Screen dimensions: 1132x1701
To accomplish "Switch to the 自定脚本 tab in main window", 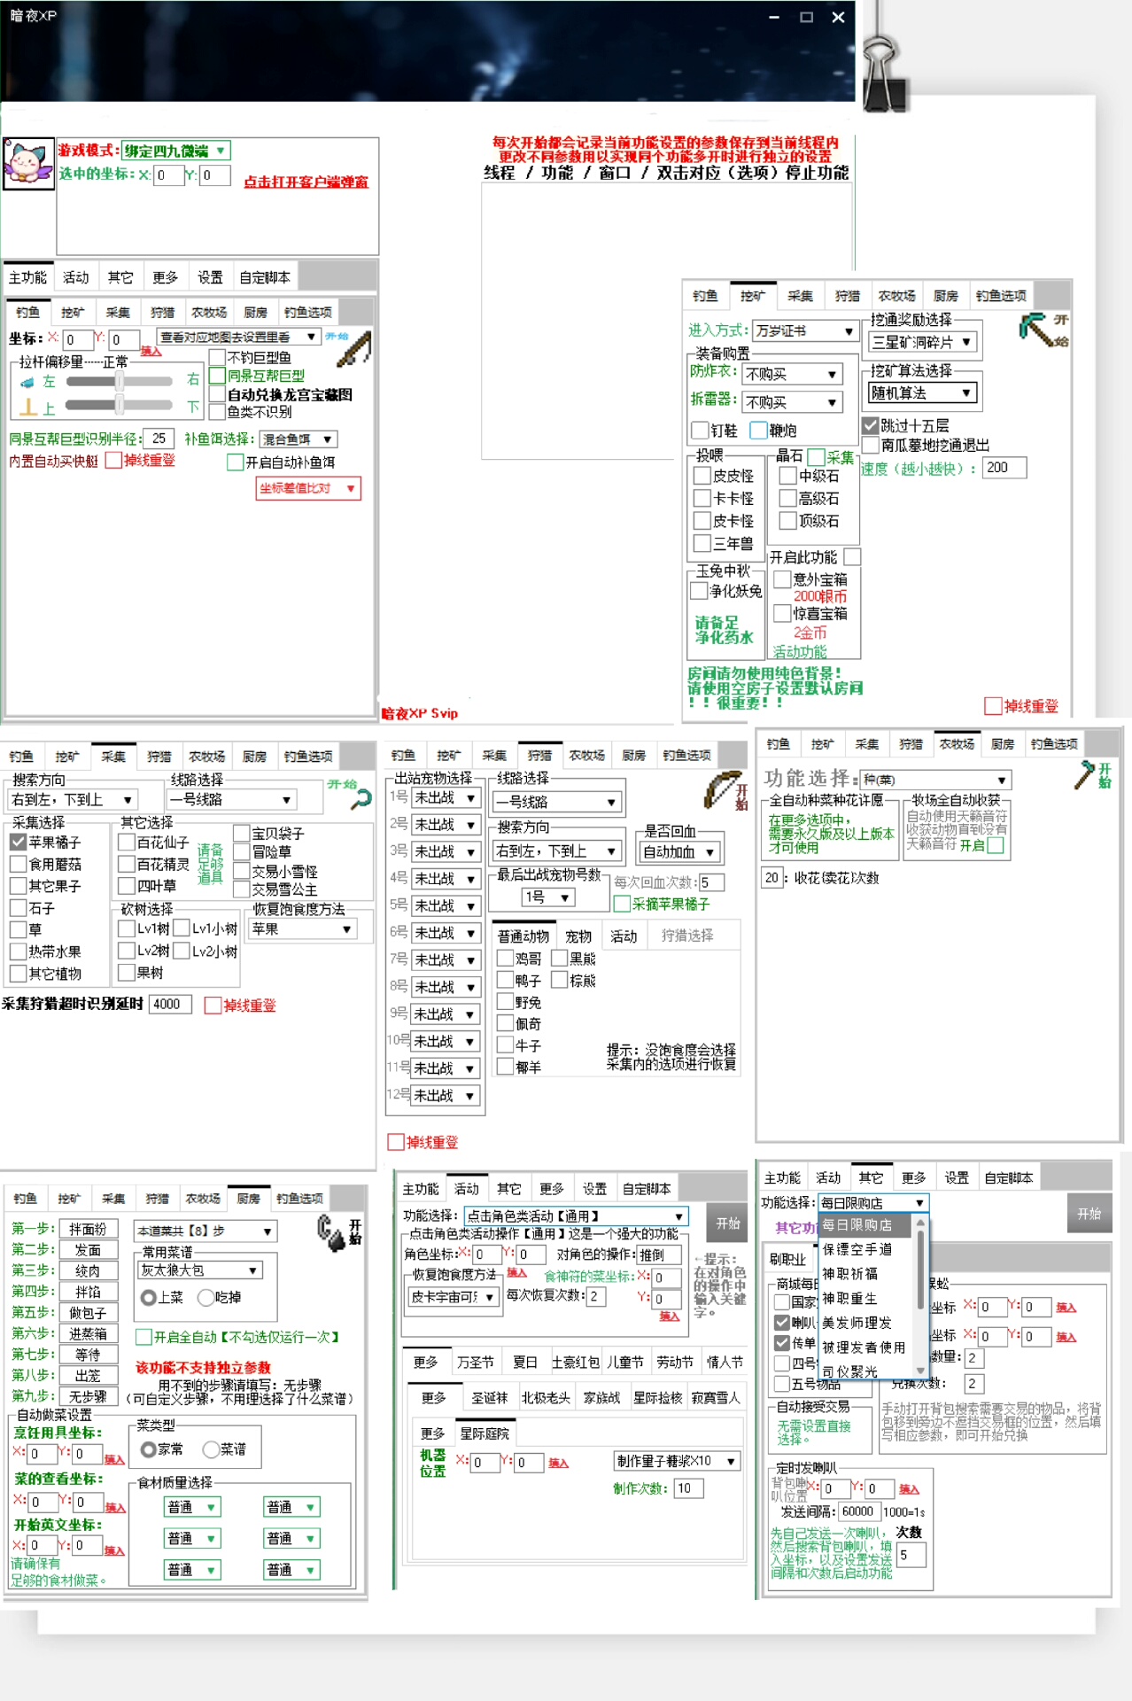I will (265, 277).
